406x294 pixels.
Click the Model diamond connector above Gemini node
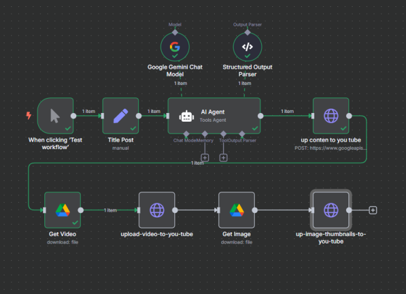(175, 32)
